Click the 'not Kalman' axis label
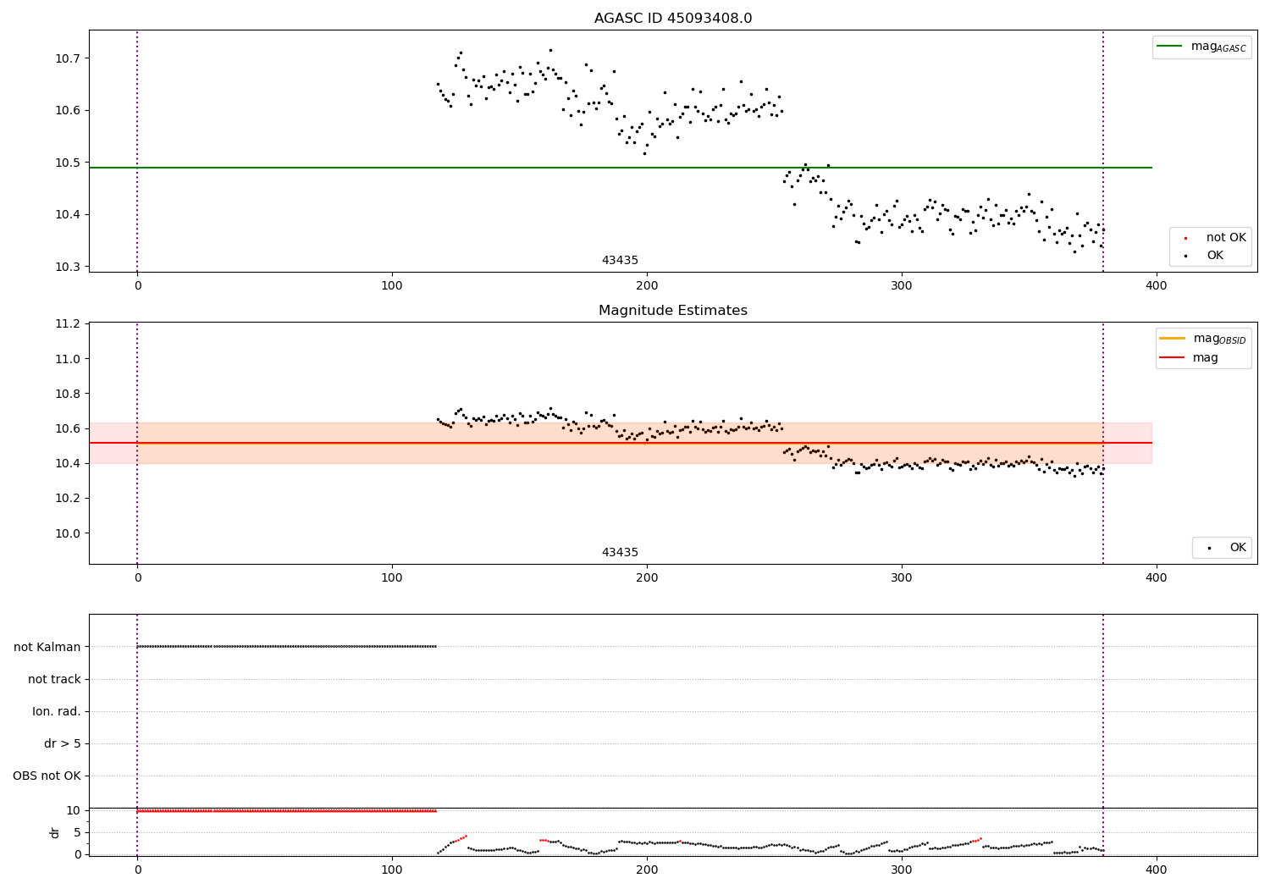Screen dimensions: 1270x889 click(x=47, y=647)
